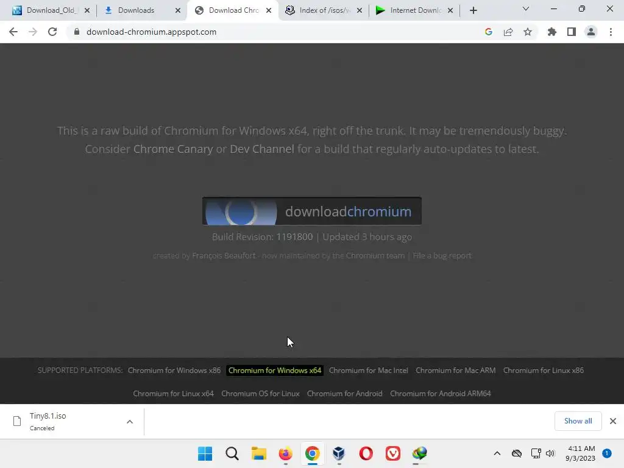Reload the page with the refresh icon

click(x=52, y=32)
